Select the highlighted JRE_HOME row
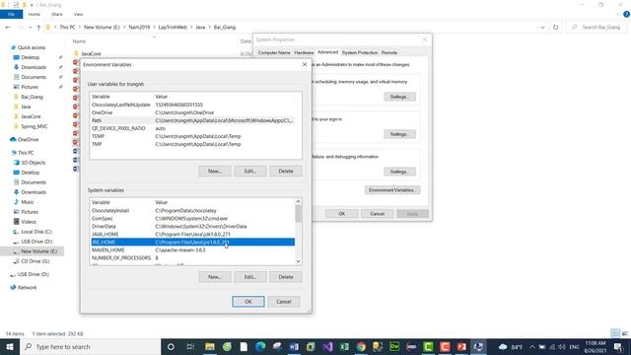The image size is (631, 355). pyautogui.click(x=192, y=242)
